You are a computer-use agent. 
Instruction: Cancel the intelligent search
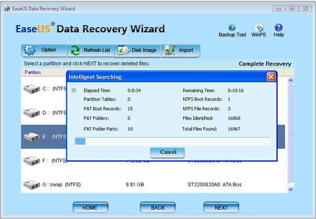point(167,152)
